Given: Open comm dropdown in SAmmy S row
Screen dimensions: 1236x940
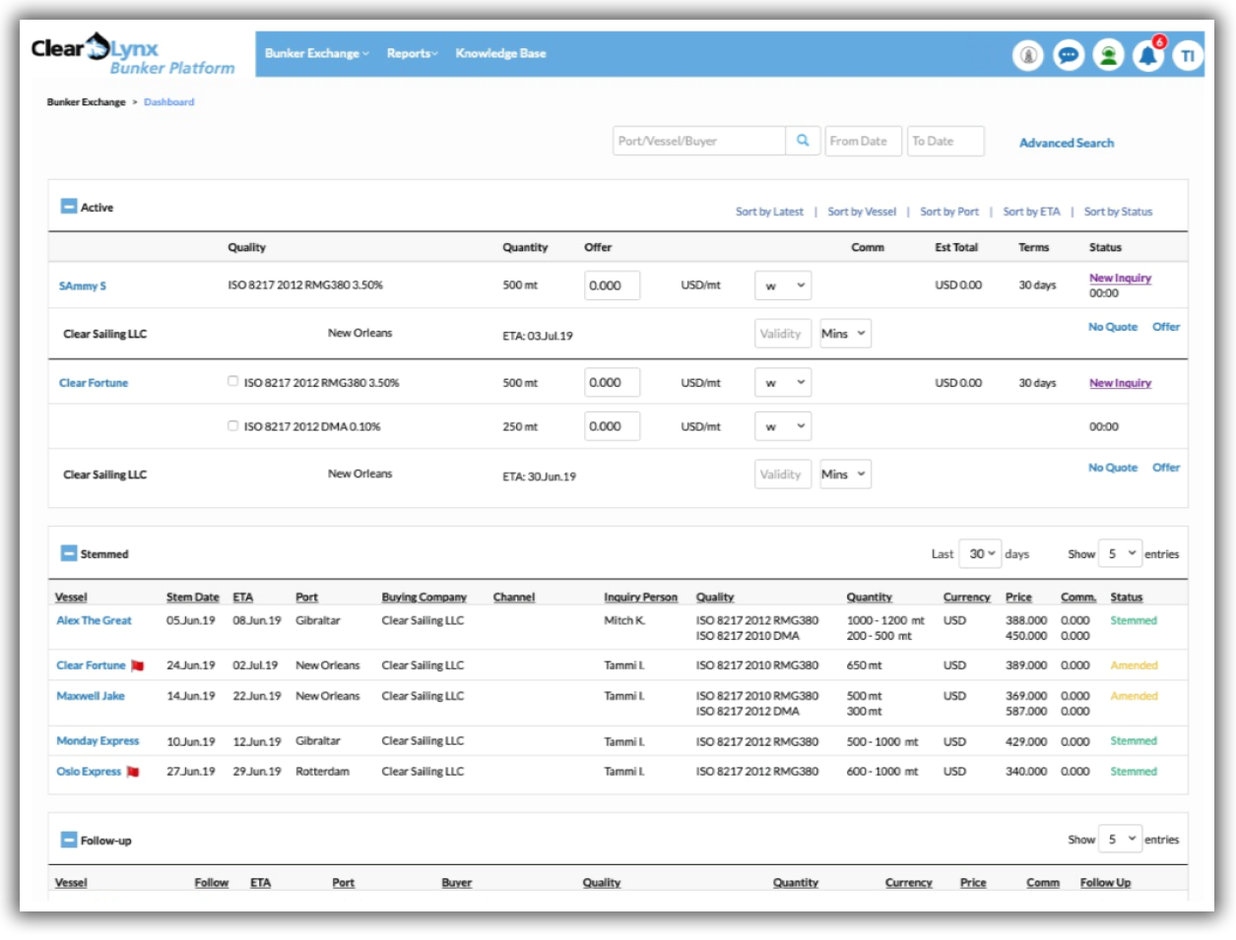Looking at the screenshot, I should tap(783, 285).
